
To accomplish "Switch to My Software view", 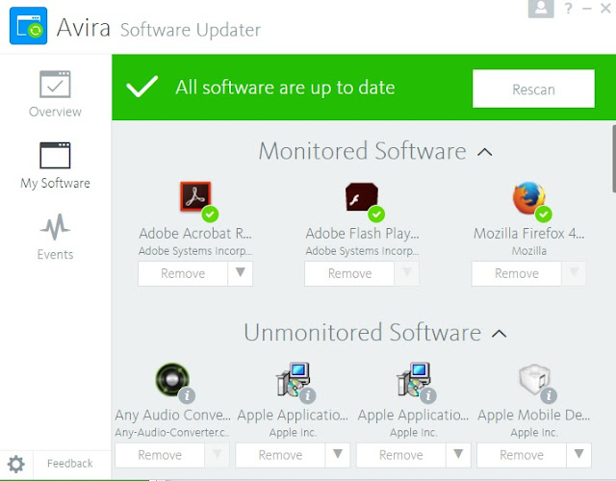I will click(x=55, y=165).
